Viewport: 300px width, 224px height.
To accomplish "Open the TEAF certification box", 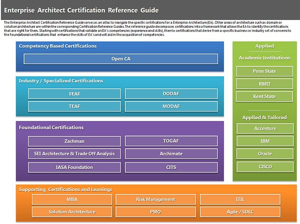I will (x=74, y=106).
